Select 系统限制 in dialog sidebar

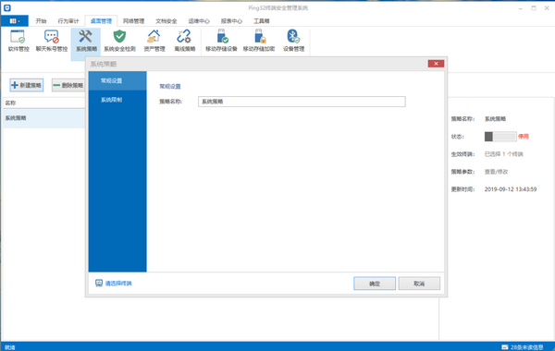click(117, 100)
